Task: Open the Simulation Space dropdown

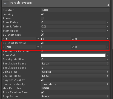Action: click(75, 64)
